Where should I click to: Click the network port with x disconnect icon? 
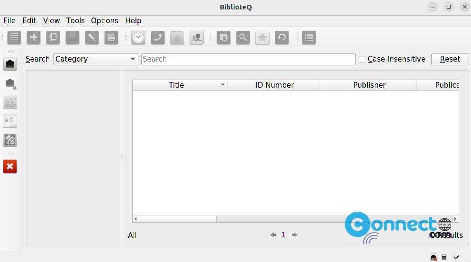tap(10, 83)
